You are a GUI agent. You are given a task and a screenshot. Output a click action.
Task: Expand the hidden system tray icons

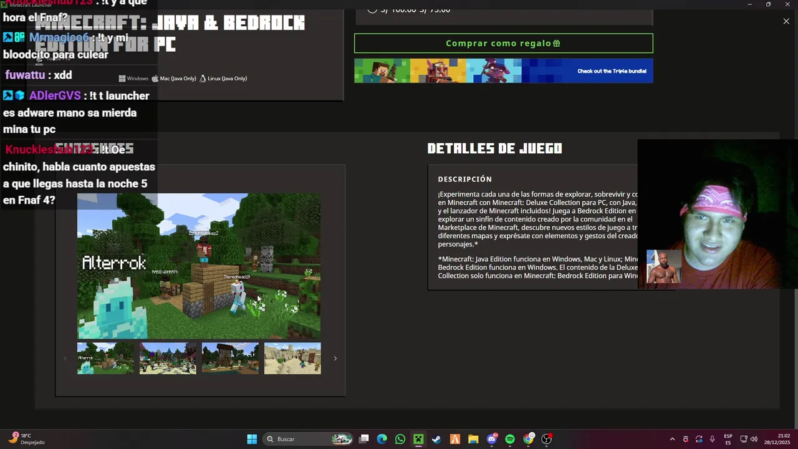(x=672, y=439)
